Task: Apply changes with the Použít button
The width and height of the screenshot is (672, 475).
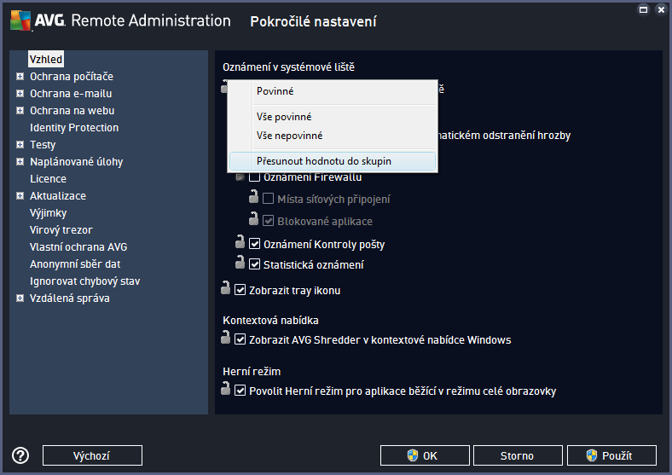Action: pos(611,455)
